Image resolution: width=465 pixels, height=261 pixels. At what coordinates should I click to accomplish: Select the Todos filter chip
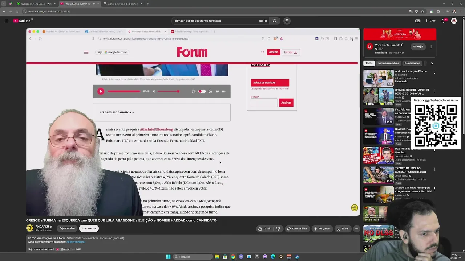click(x=369, y=63)
